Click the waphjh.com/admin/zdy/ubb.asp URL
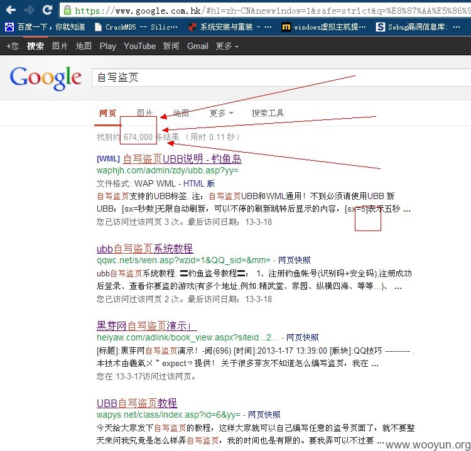471x451 pixels. coord(167,171)
